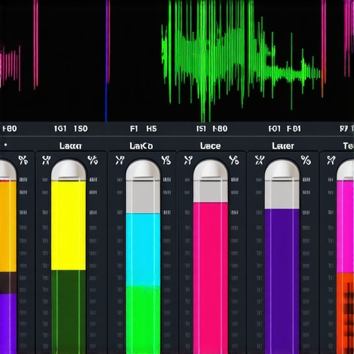Click the dark green section of yellow meter
Screen dimensions: 354x354
coord(68,312)
